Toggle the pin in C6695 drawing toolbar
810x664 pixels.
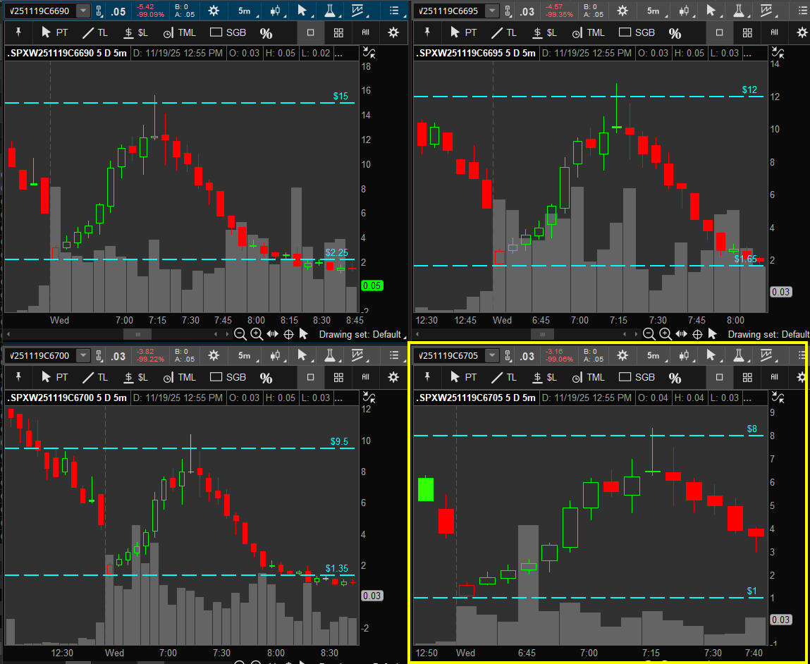(x=427, y=32)
